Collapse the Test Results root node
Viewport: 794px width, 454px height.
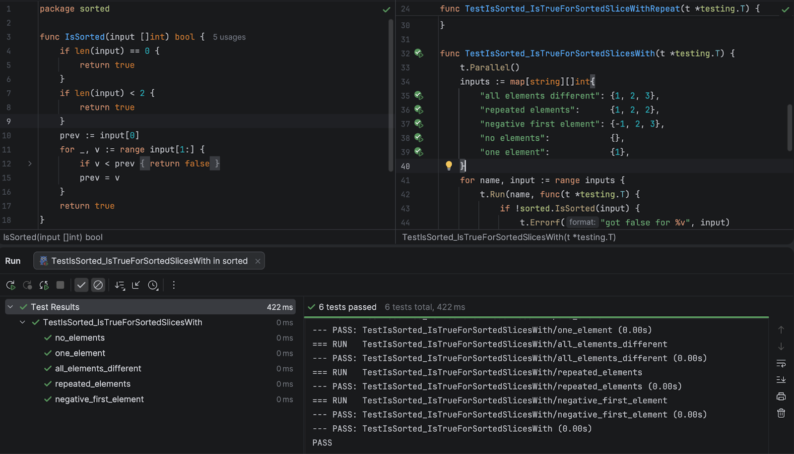[x=10, y=307]
